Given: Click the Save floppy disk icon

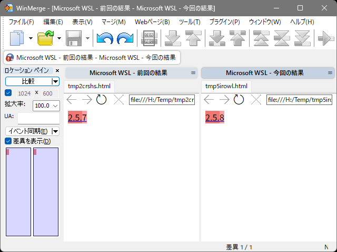Looking at the screenshot, I should 74,38.
